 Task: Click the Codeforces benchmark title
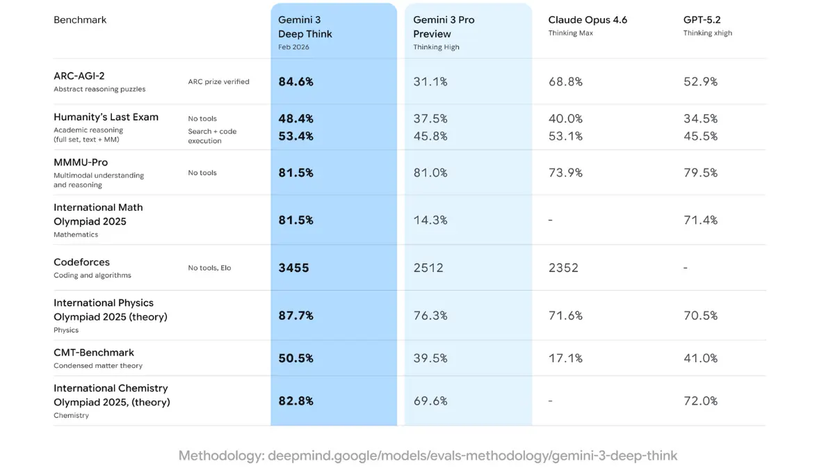[81, 262]
